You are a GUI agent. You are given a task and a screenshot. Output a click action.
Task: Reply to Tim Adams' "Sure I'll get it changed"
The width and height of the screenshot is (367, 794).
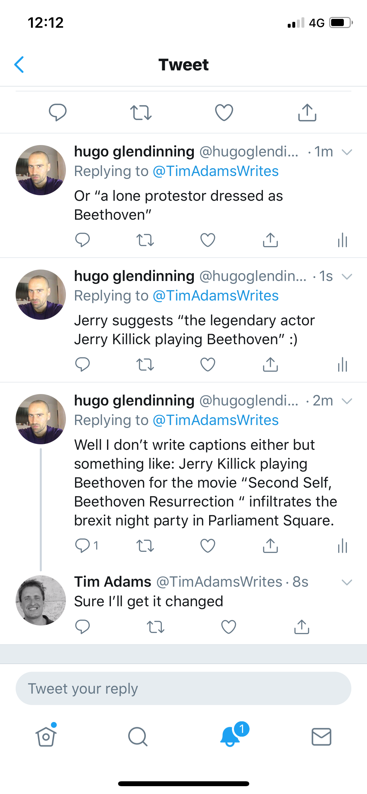[83, 627]
